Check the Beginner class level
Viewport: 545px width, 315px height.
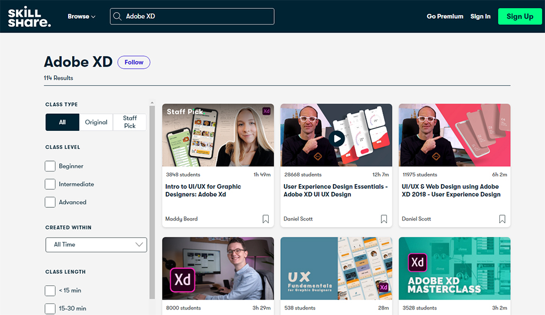tap(50, 166)
